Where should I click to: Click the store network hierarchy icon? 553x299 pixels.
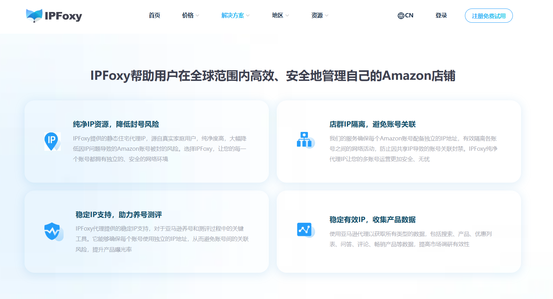click(305, 140)
